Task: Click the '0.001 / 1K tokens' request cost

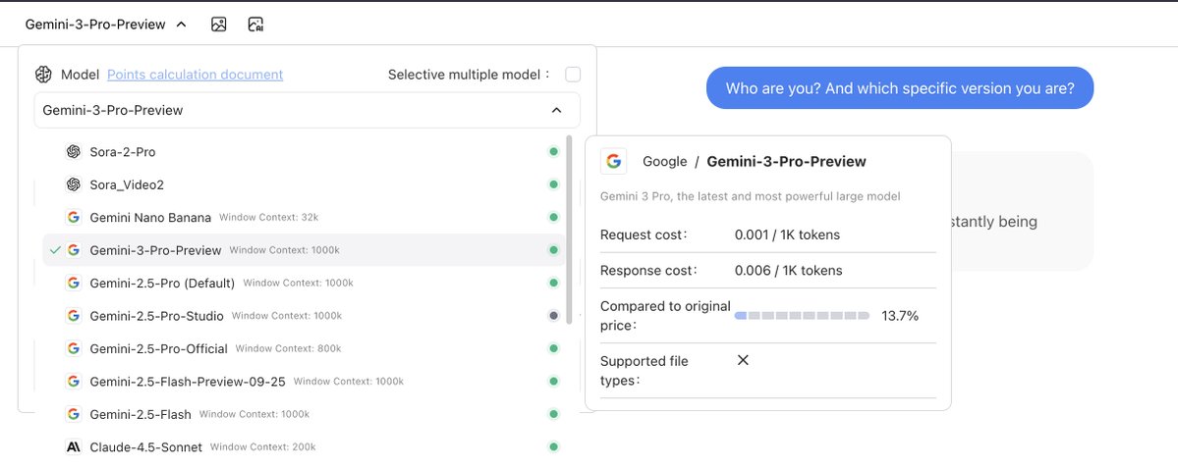Action: coord(787,234)
